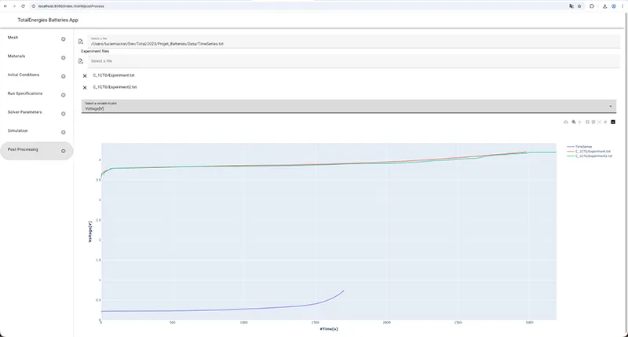Select the plot Zoom magnifier tool
628x337 pixels.
click(x=574, y=123)
